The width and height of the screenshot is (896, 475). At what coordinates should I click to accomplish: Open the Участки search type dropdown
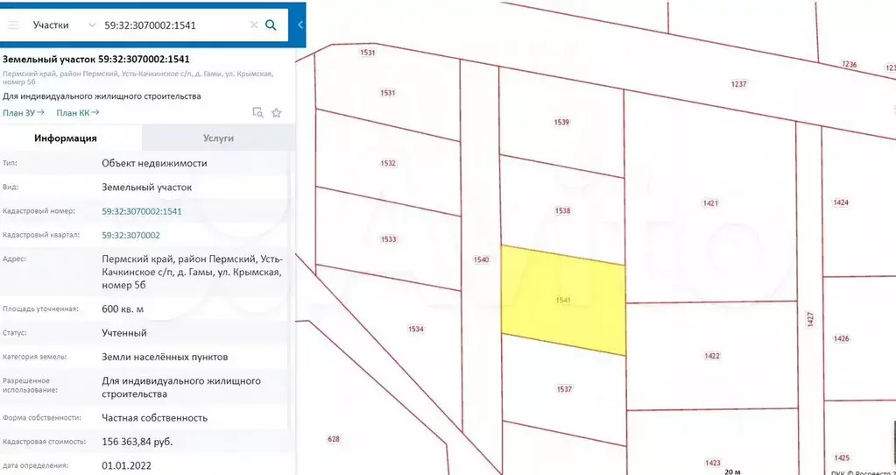tap(64, 25)
